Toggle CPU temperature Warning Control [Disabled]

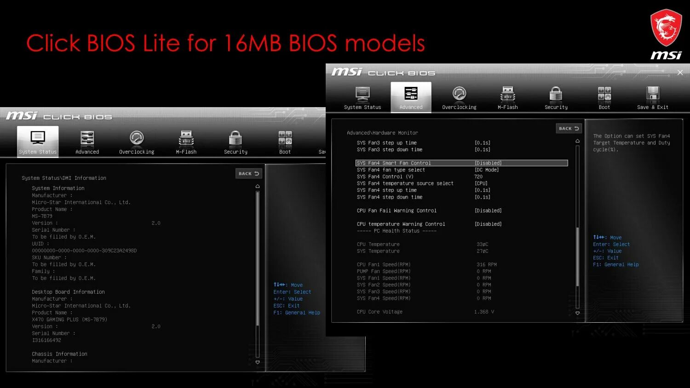(429, 224)
